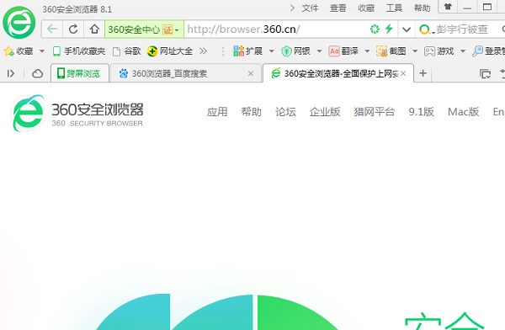
Task: Open the 9.1版 link
Action: pyautogui.click(x=422, y=112)
